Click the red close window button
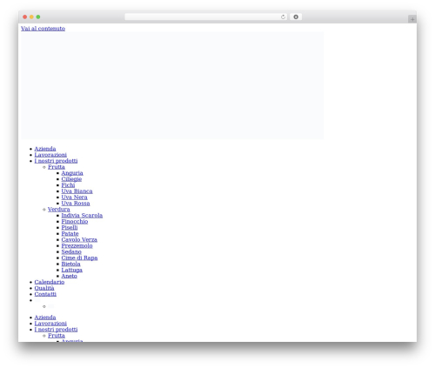This screenshot has height=368, width=435. coord(25,17)
